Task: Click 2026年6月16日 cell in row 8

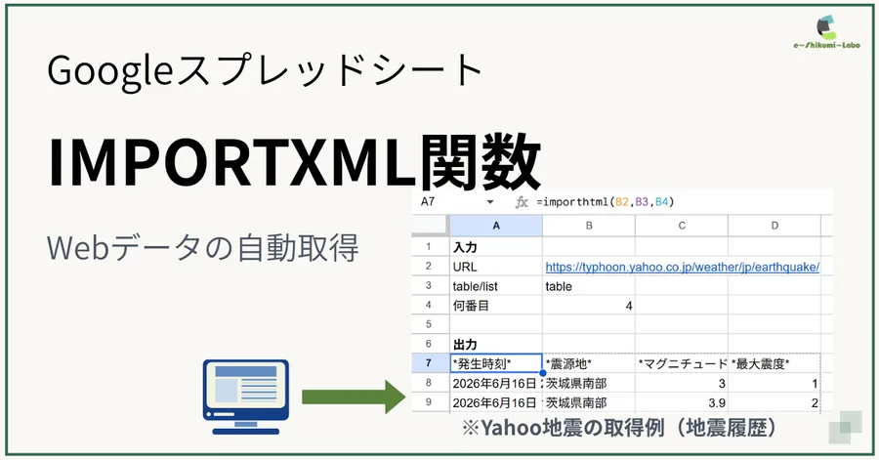Action: click(x=496, y=383)
